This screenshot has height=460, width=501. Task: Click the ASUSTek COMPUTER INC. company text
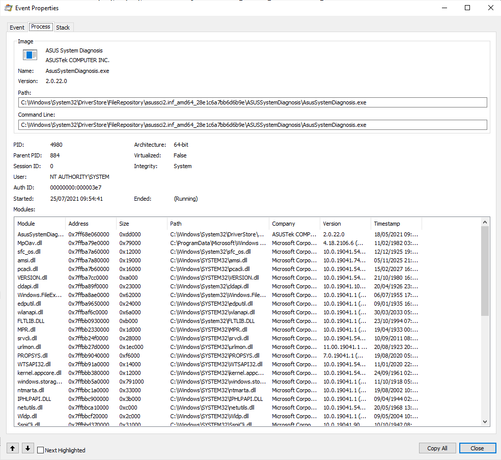77,60
